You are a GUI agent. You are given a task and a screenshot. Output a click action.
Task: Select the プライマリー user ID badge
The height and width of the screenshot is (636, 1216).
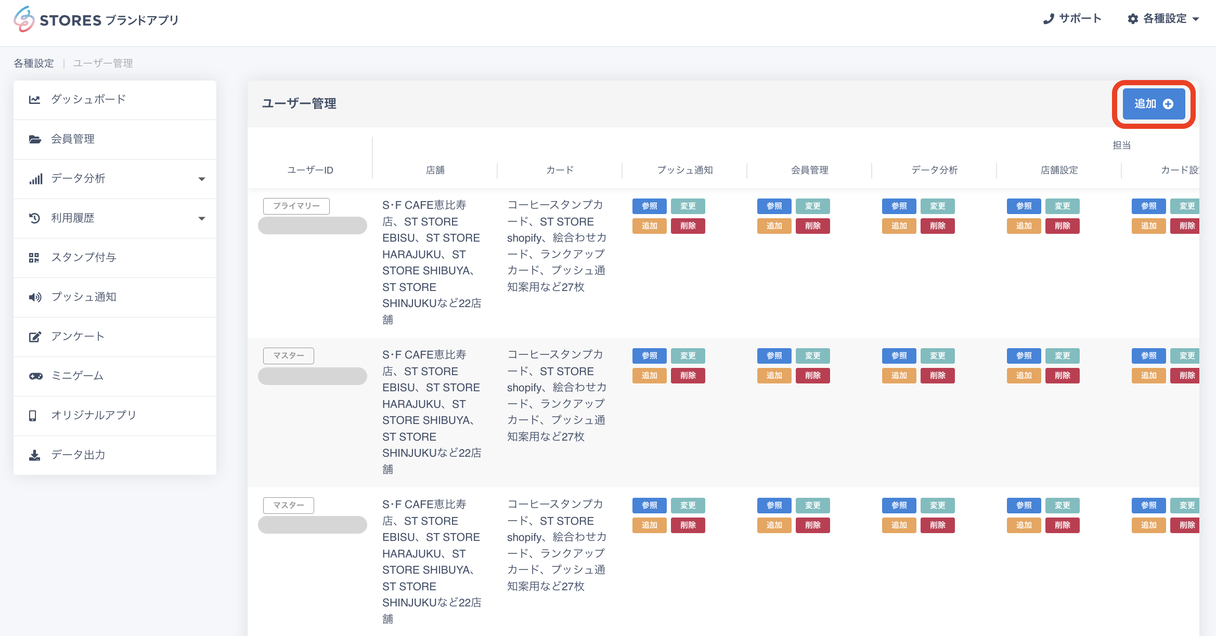[x=296, y=206]
